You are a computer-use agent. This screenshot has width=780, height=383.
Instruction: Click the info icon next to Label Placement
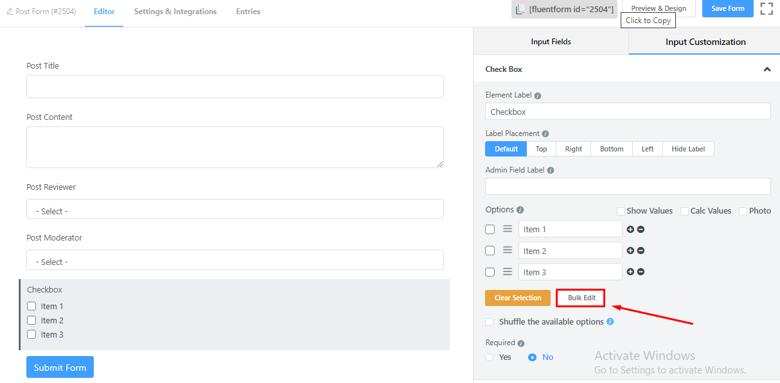pos(545,134)
